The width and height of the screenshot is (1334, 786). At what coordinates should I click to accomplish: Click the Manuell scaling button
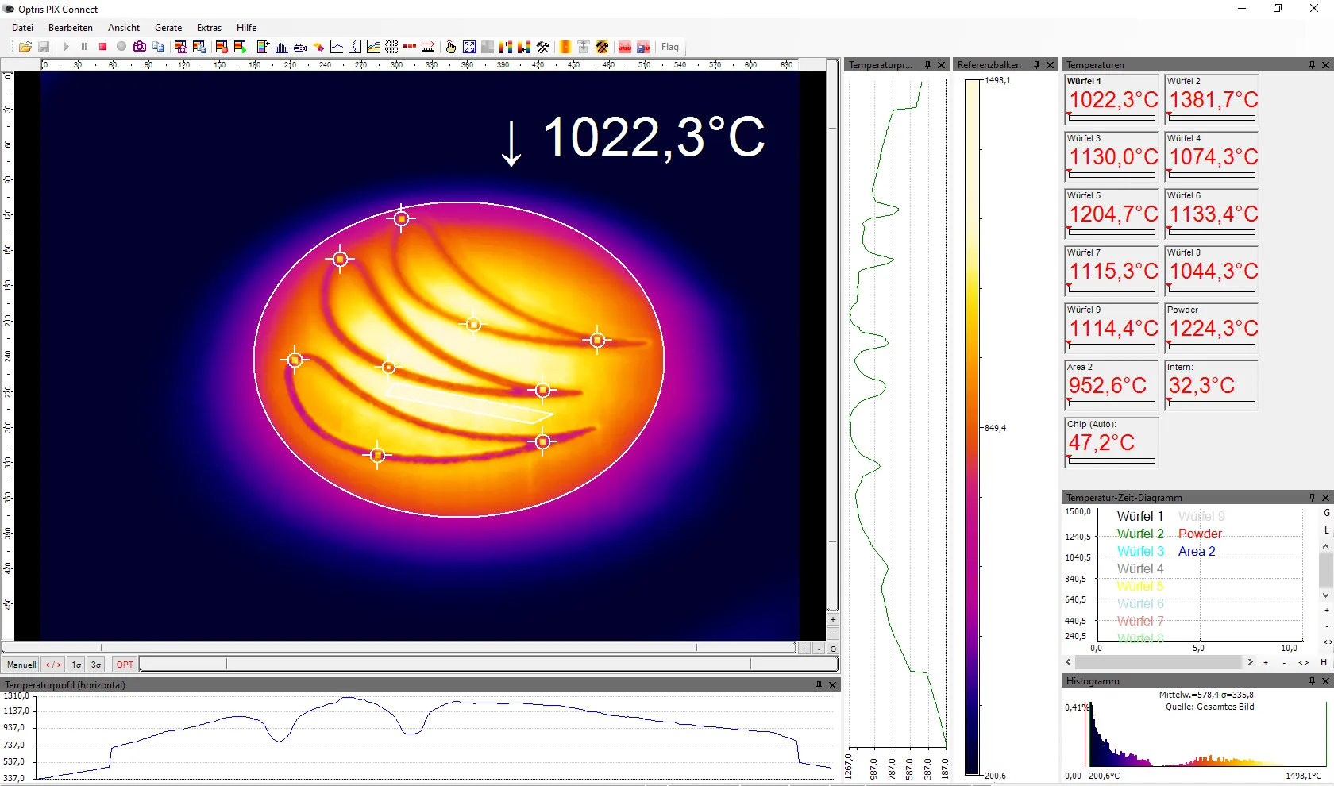click(21, 665)
